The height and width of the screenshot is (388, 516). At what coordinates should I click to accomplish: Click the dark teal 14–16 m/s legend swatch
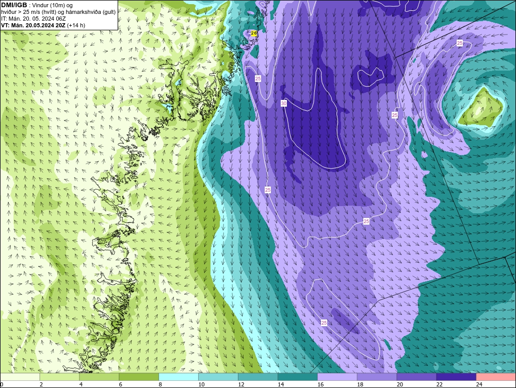(x=298, y=377)
